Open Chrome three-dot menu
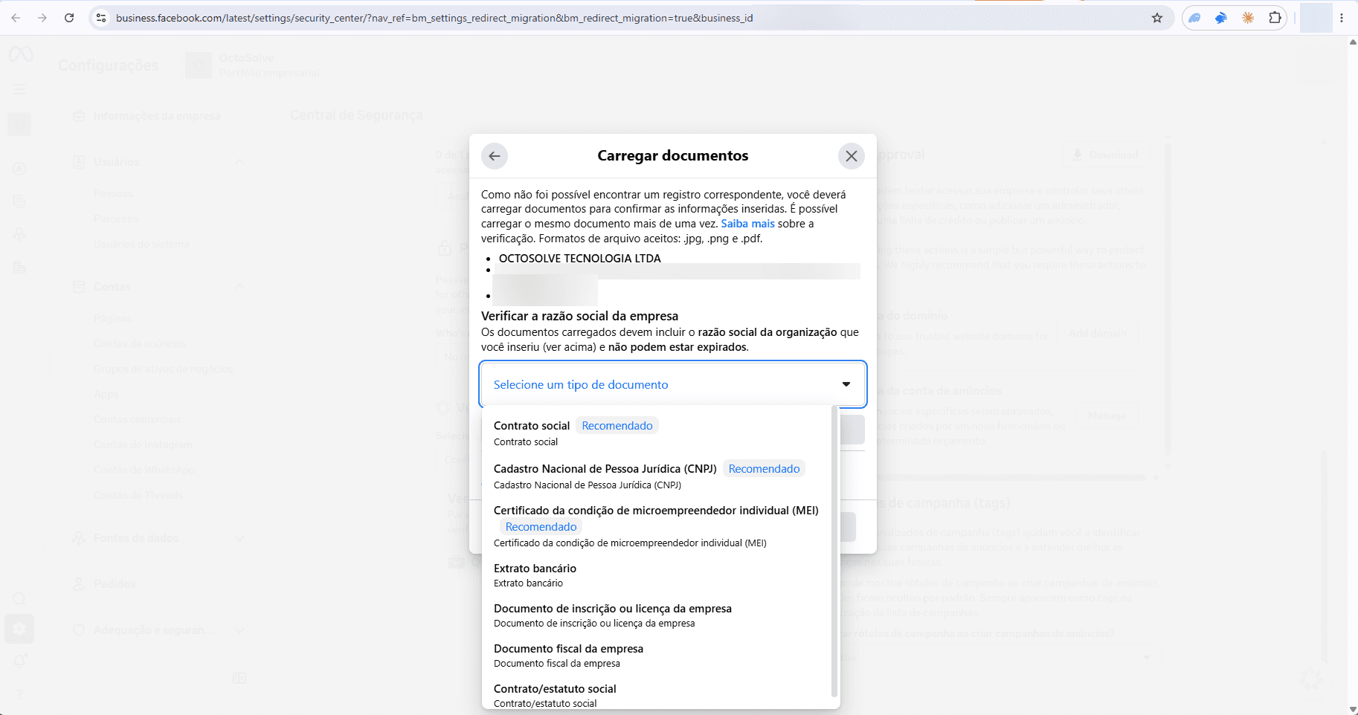Viewport: 1358px width, 715px height. click(1342, 18)
